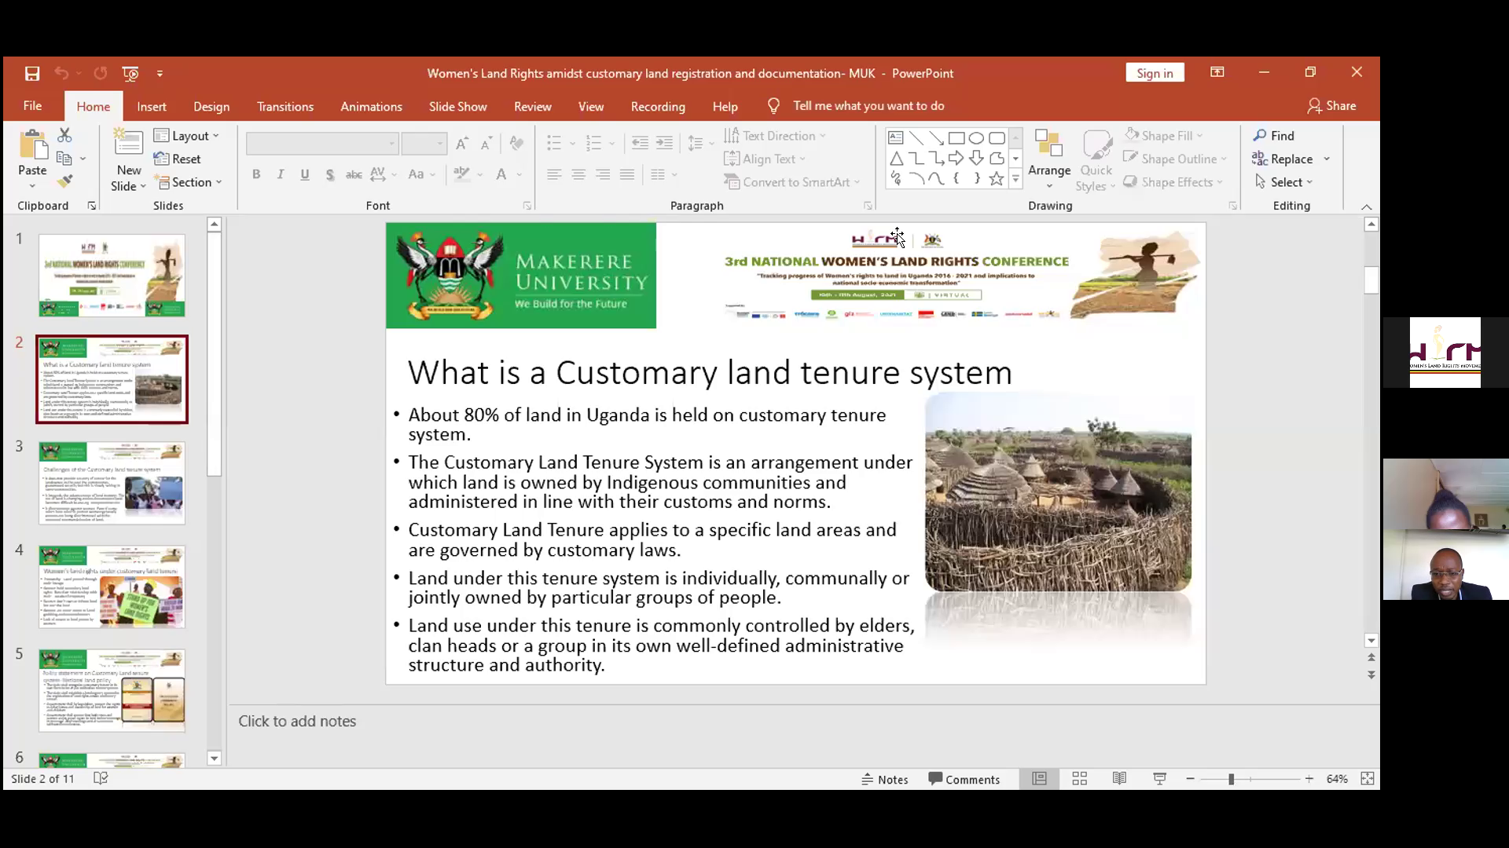The width and height of the screenshot is (1509, 848).
Task: Open the Quick Styles dropdown
Action: (1096, 161)
